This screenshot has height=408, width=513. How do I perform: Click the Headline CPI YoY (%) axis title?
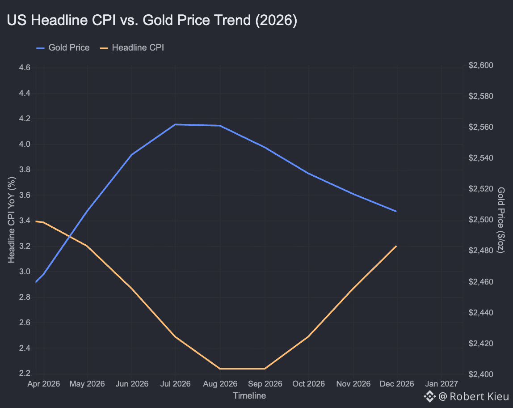tap(12, 220)
